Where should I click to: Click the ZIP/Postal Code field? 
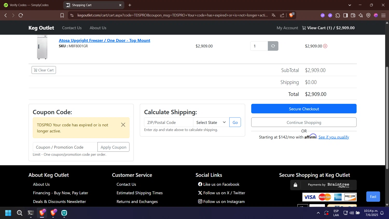(169, 122)
